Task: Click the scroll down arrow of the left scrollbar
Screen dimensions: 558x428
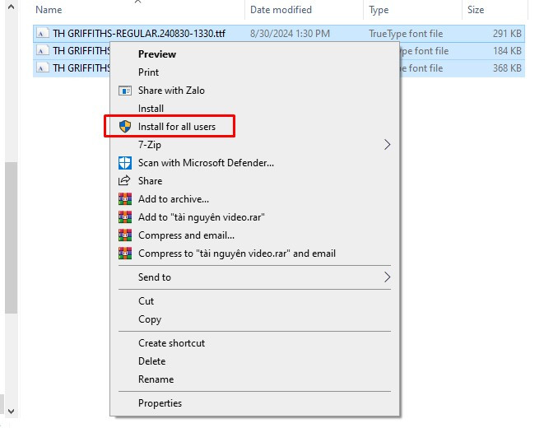Action: coord(11,412)
